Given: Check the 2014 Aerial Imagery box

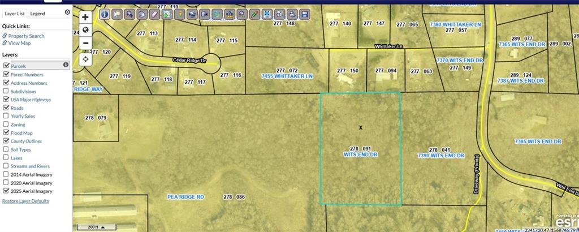Looking at the screenshot, I should point(6,174).
